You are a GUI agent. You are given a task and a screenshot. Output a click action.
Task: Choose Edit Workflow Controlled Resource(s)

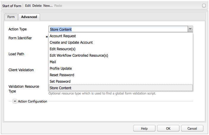pos(79,56)
